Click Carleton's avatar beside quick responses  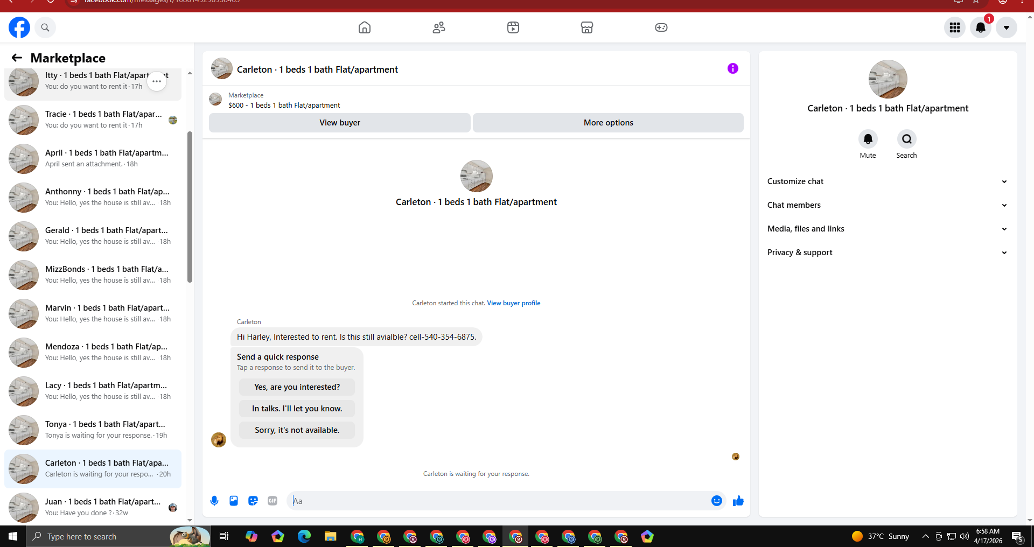219,440
